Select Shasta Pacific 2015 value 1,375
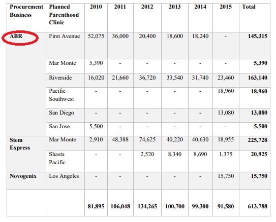This screenshot has width=276, height=222. pyautogui.click(x=226, y=154)
